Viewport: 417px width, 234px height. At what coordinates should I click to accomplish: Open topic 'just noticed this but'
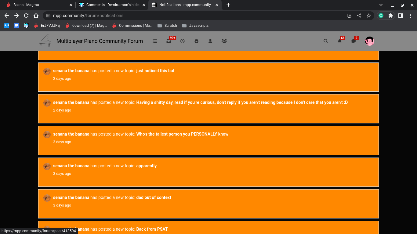click(x=155, y=71)
